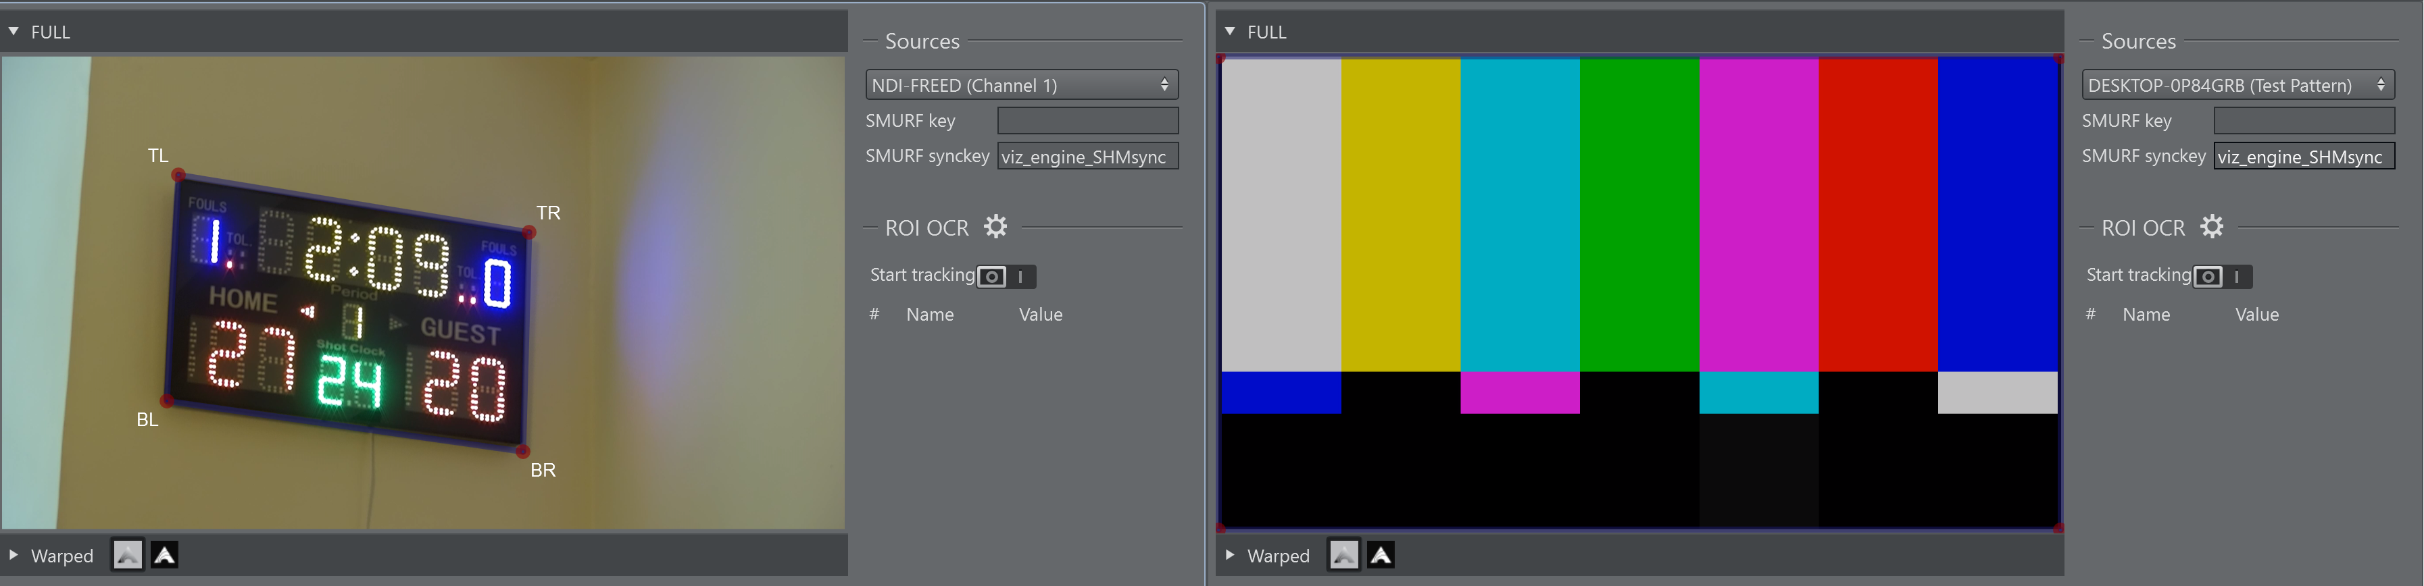Click the Name column header in left panel
2424x586 pixels.
tap(930, 314)
